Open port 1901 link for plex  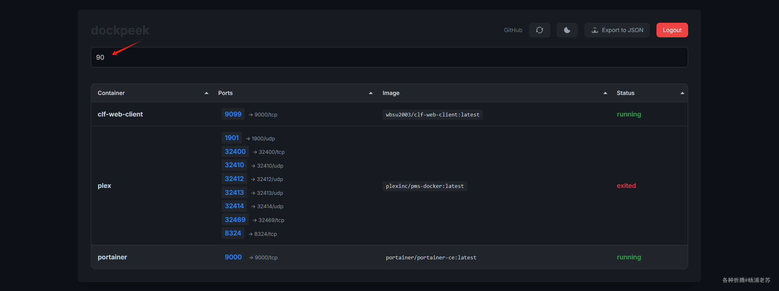(x=232, y=138)
